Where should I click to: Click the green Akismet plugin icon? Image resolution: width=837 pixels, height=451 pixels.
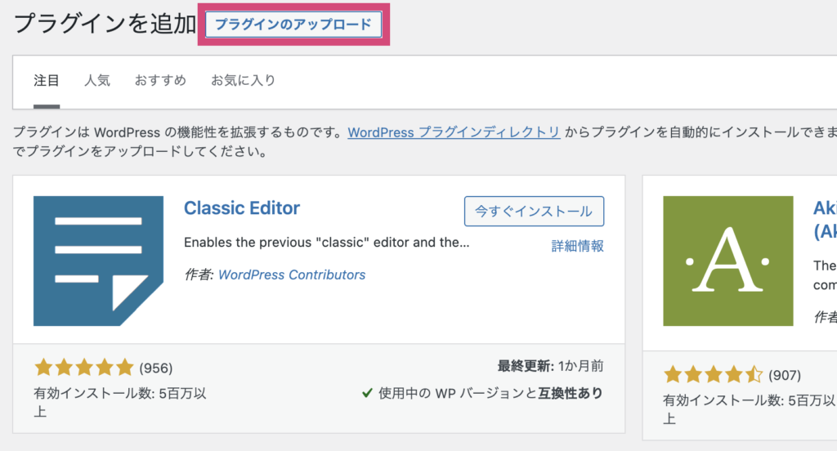(x=728, y=261)
